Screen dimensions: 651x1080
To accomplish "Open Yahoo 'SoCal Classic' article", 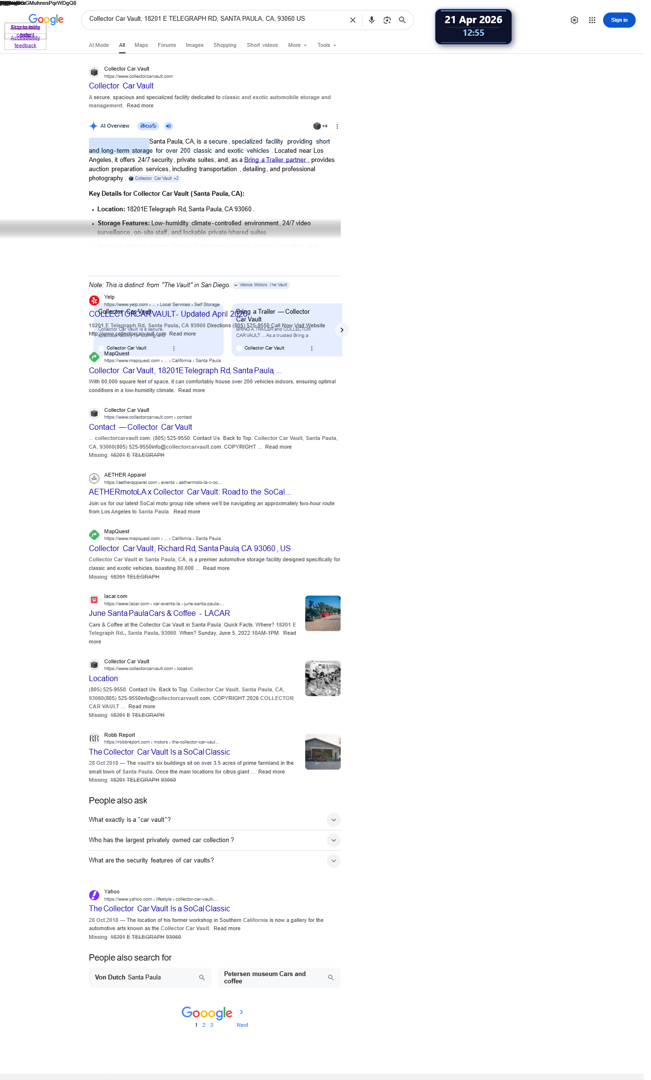I will click(x=159, y=909).
